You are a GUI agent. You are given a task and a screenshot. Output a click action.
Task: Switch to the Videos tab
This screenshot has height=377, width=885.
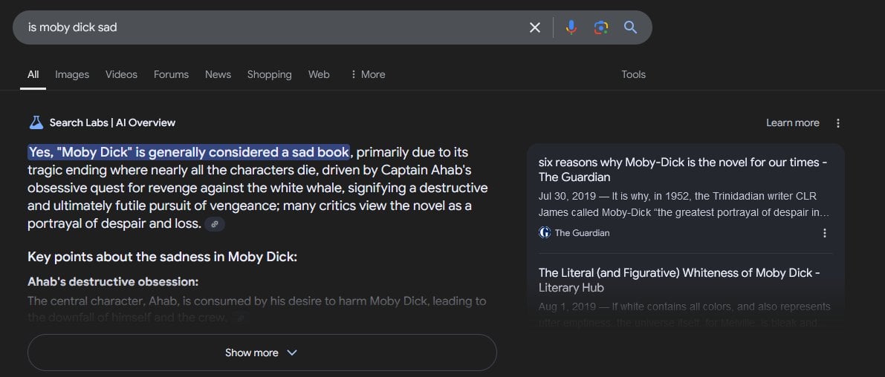(121, 74)
